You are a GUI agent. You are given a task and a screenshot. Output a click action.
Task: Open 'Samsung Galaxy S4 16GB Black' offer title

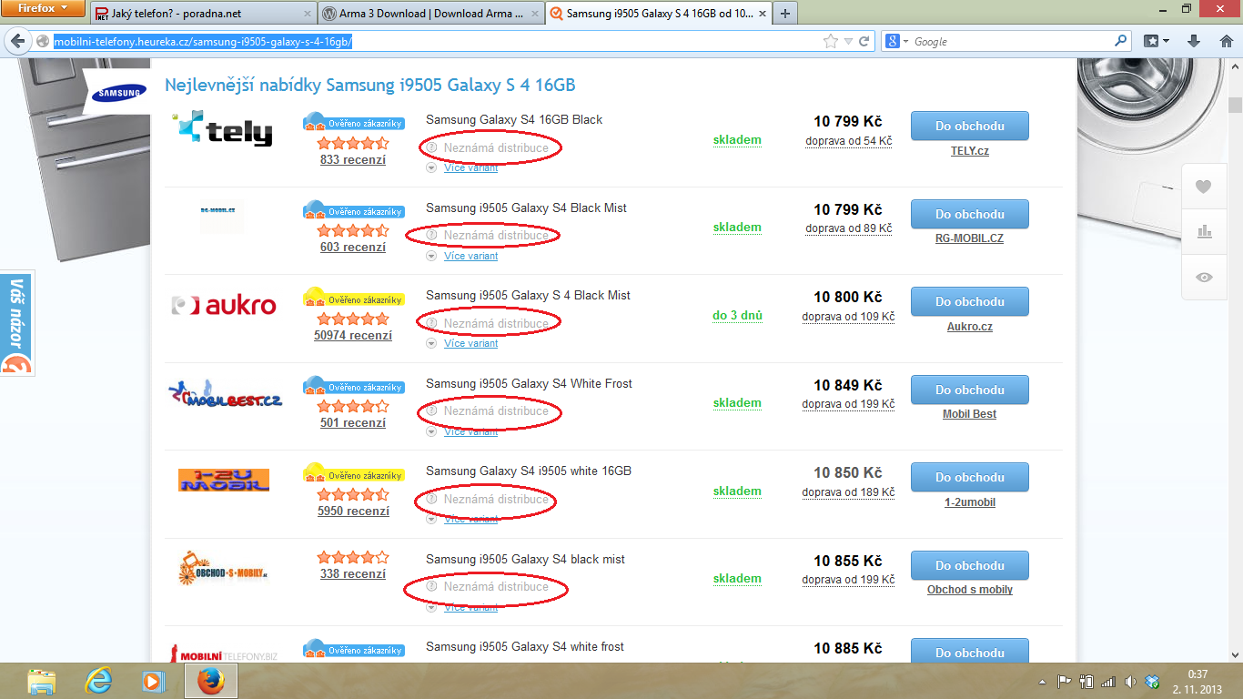coord(514,119)
